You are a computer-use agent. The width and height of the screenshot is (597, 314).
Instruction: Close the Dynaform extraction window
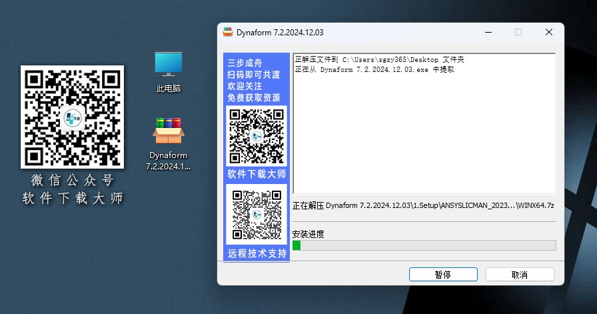(548, 33)
